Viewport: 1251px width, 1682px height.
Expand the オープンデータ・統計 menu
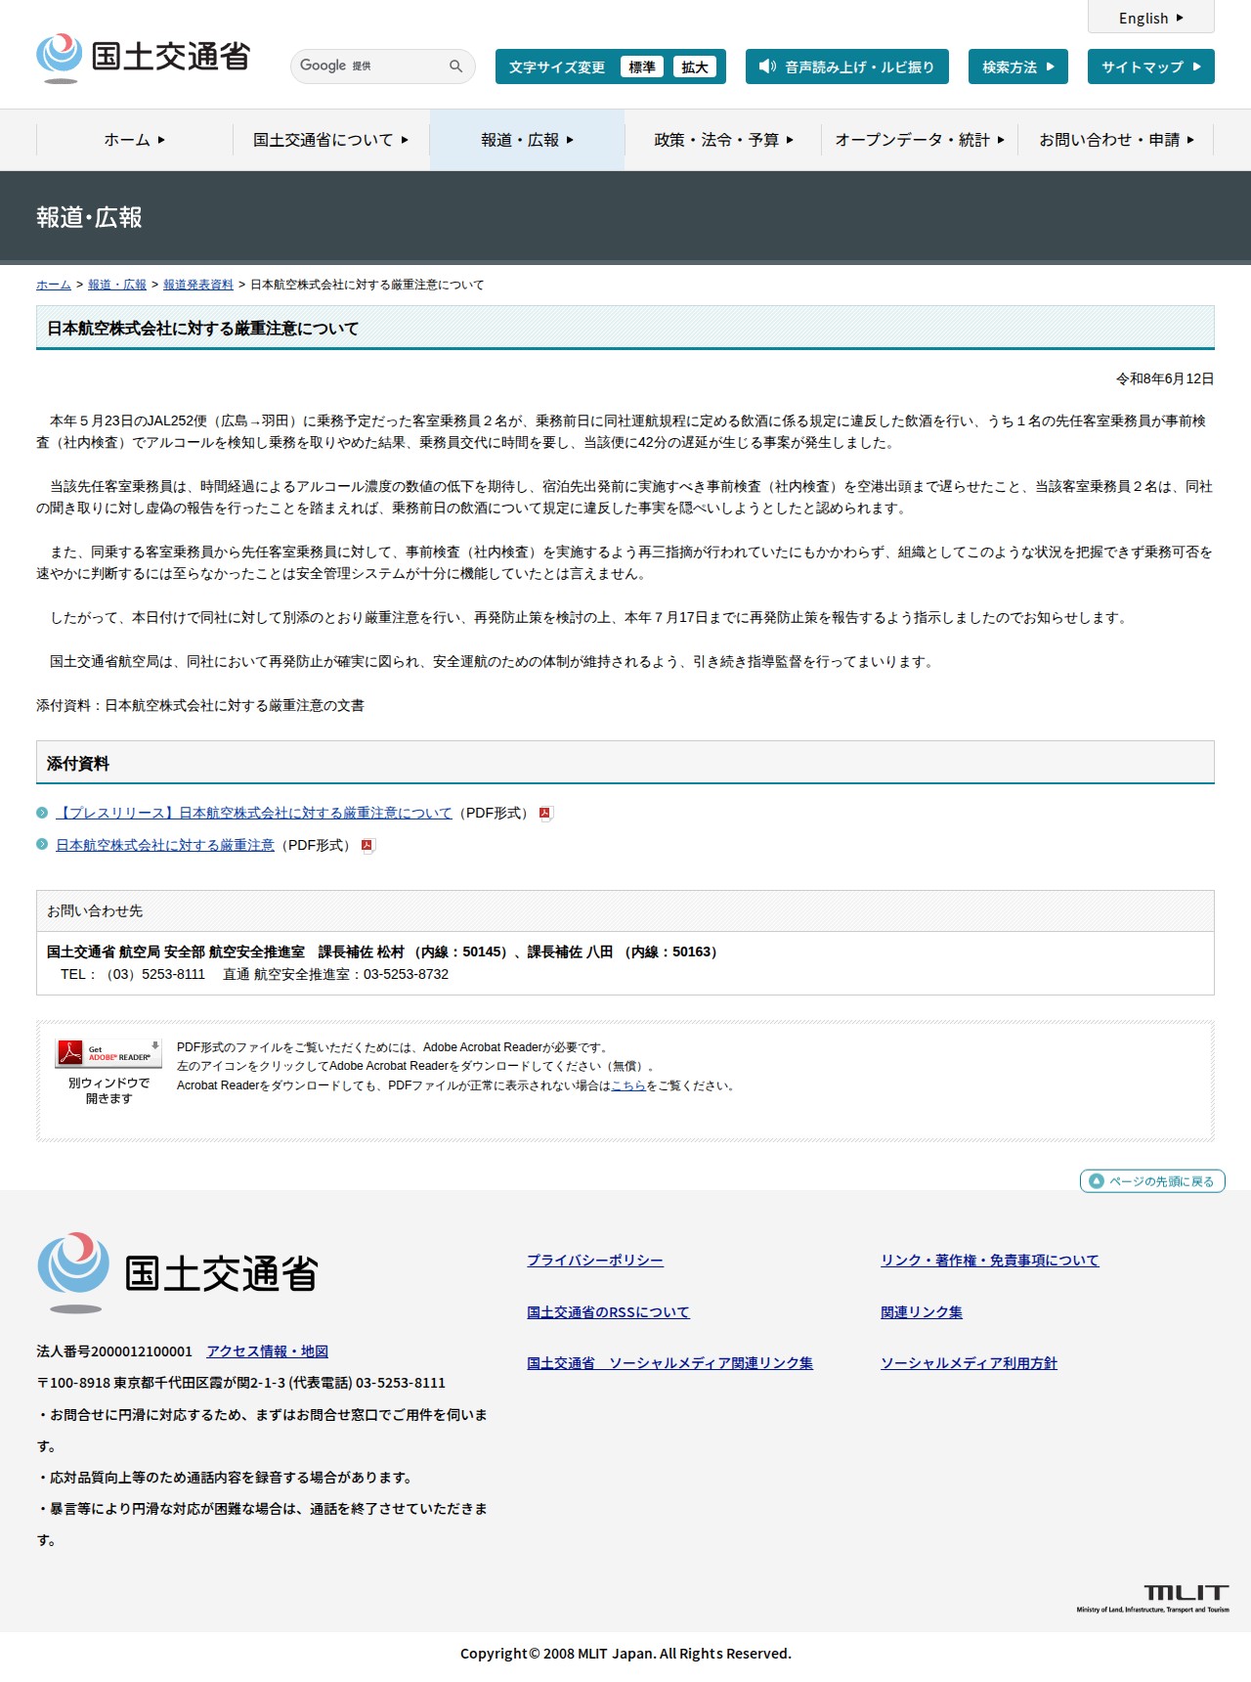(x=920, y=140)
